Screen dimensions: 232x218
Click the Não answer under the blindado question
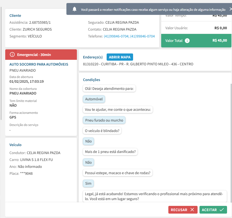click(x=88, y=141)
